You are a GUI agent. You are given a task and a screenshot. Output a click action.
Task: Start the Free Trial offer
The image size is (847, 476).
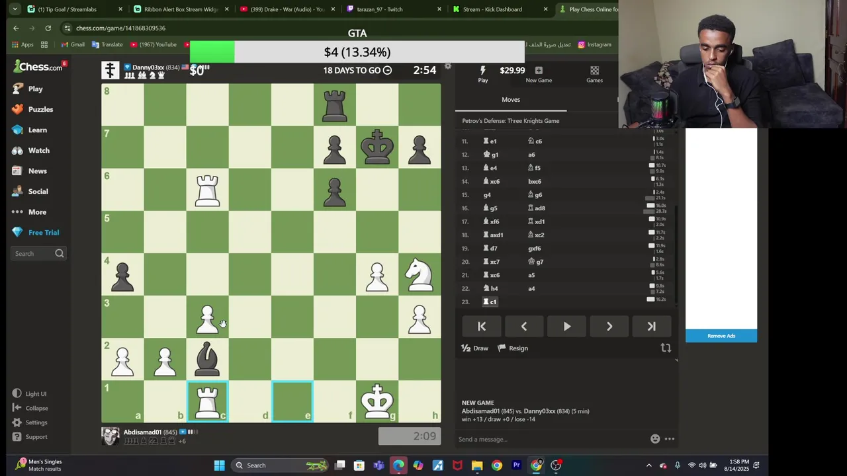point(36,232)
